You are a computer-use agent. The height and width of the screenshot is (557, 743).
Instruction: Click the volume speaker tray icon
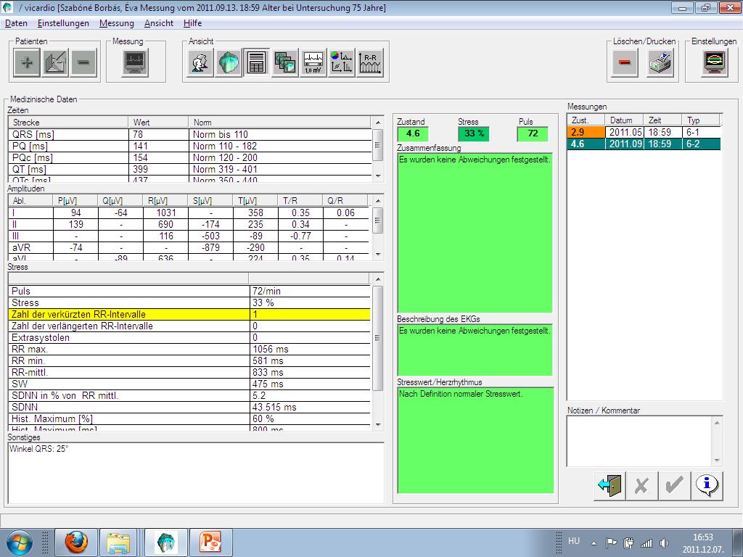[665, 543]
